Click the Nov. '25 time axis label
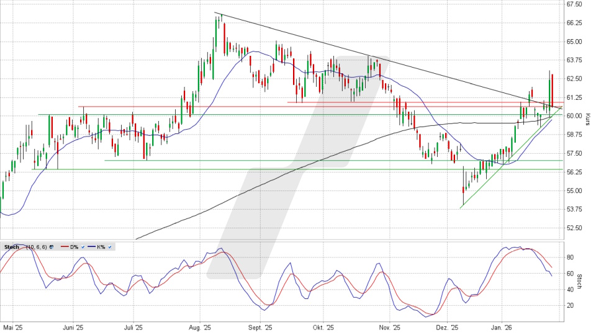This screenshot has width=596, height=335. click(387, 327)
